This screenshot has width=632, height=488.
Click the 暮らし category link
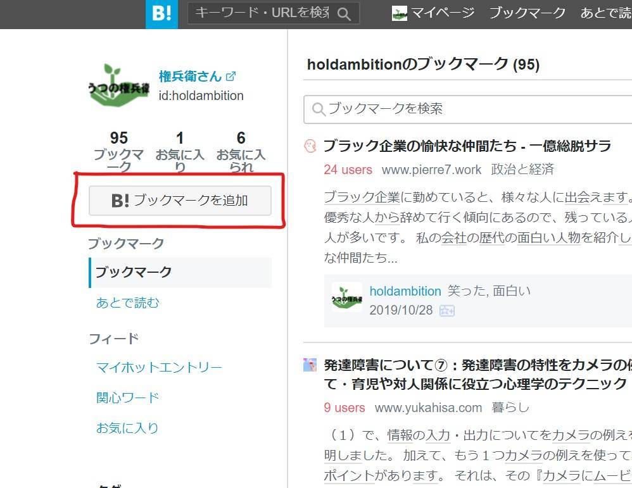pos(510,408)
